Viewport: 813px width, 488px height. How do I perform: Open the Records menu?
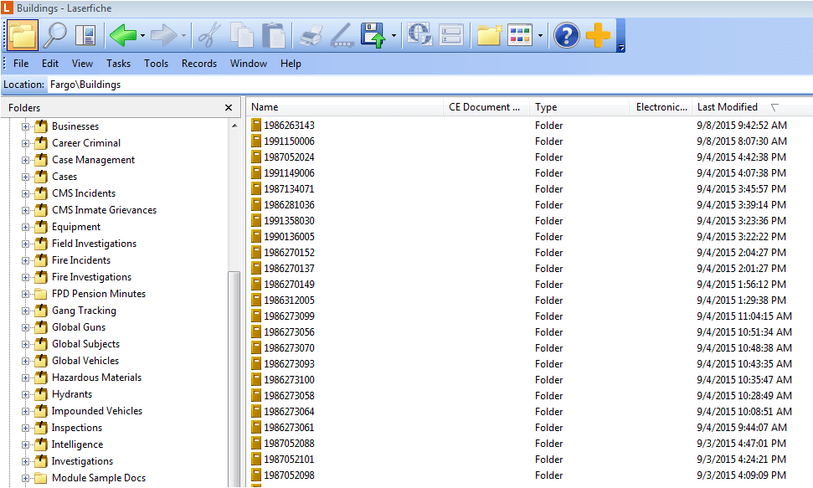coord(199,64)
